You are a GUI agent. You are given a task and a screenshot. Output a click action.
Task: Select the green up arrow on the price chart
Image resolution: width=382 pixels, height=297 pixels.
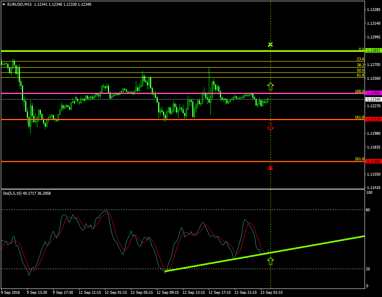click(x=270, y=86)
